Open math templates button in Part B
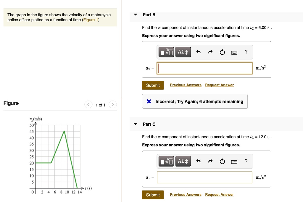Viewport: 303px width, 202px height. click(x=167, y=52)
